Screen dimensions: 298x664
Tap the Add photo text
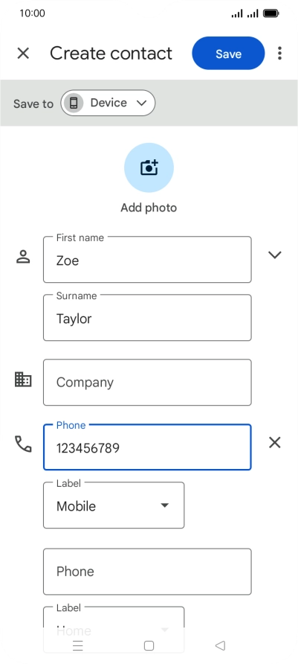point(149,208)
